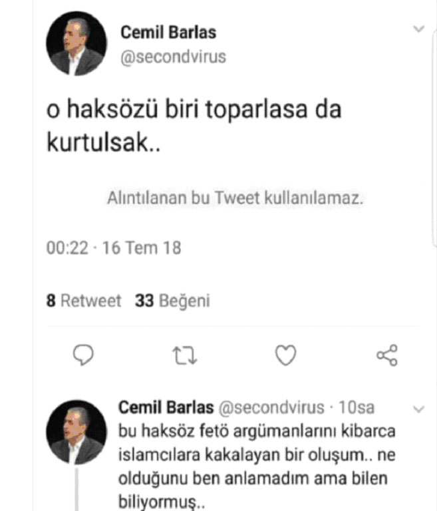Viewport: 437px width, 511px height.
Task: Open Cemil Barlas profile photo at top
Action: 76,44
